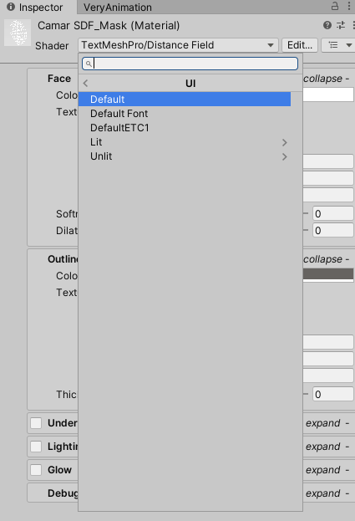Enable the Glow checkbox
The image size is (355, 521).
(36, 470)
